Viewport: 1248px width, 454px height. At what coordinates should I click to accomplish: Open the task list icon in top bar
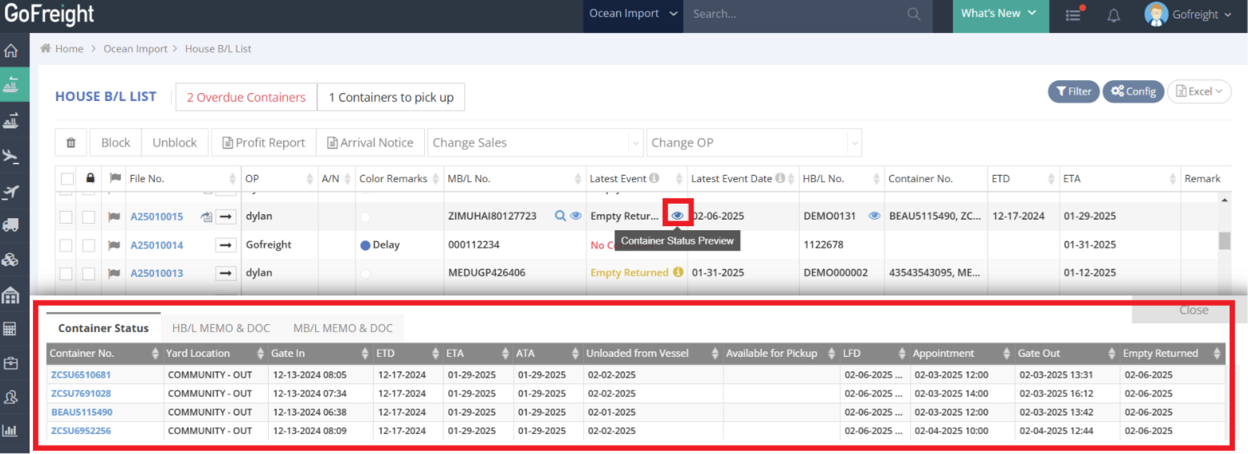point(1073,14)
